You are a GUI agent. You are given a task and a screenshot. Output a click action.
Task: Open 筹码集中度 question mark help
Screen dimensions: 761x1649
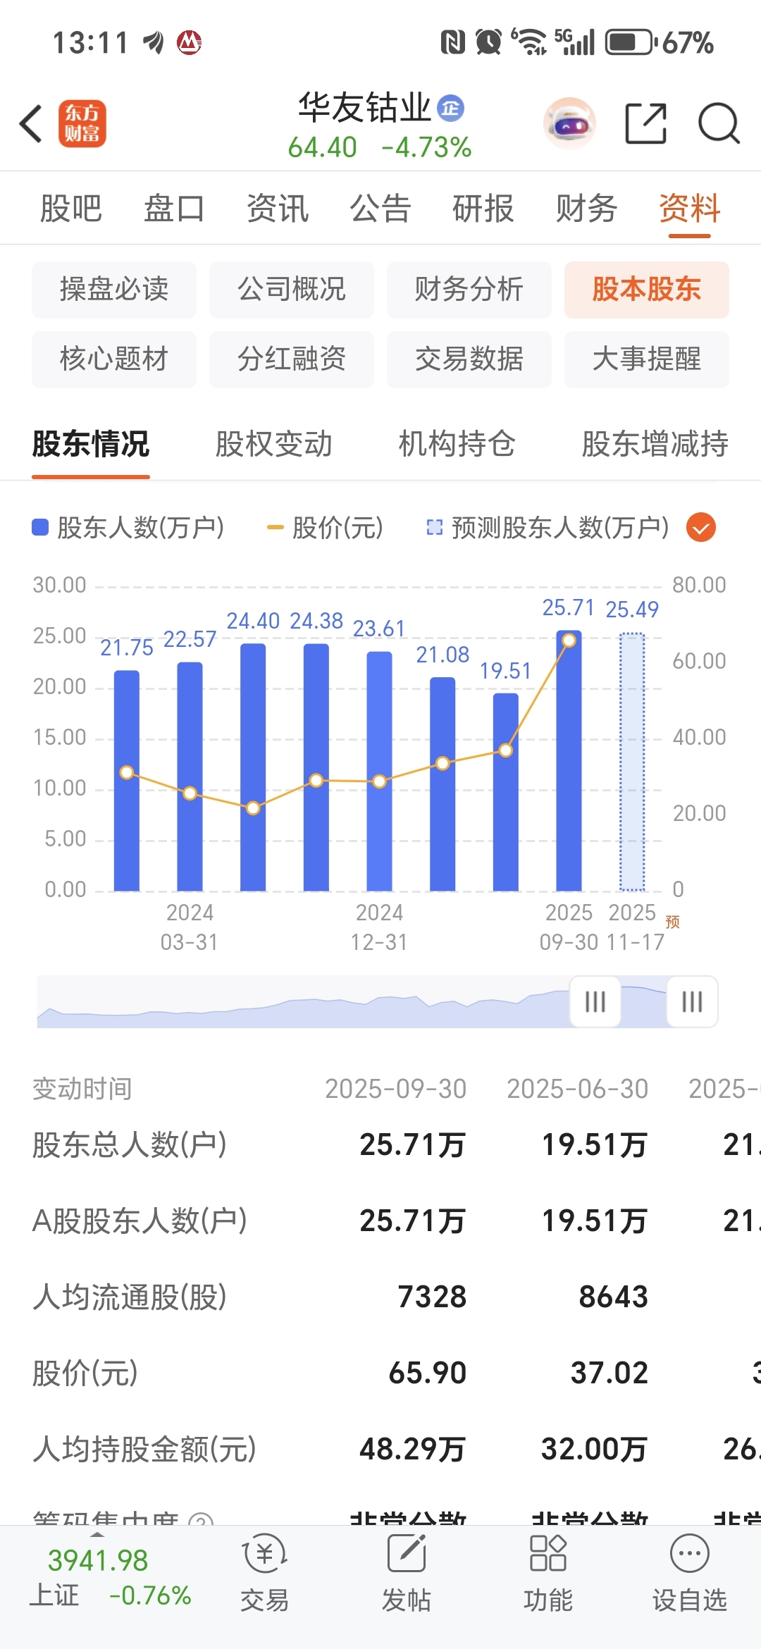(202, 1519)
